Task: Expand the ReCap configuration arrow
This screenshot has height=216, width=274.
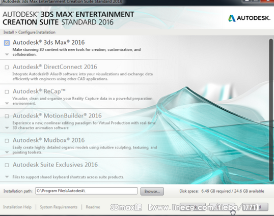Action: pos(7,103)
